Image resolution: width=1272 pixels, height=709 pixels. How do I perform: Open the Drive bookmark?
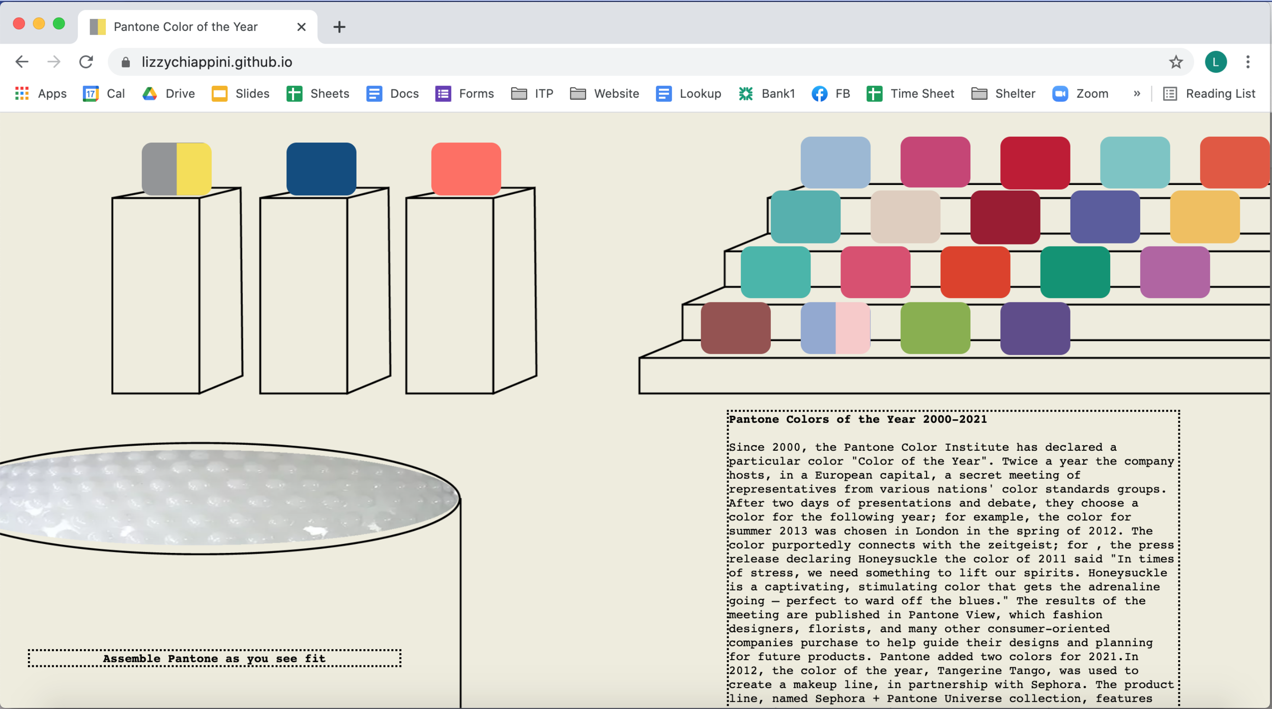pyautogui.click(x=168, y=94)
